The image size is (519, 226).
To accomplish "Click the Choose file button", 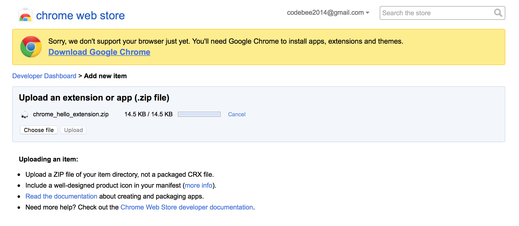I will click(x=39, y=130).
